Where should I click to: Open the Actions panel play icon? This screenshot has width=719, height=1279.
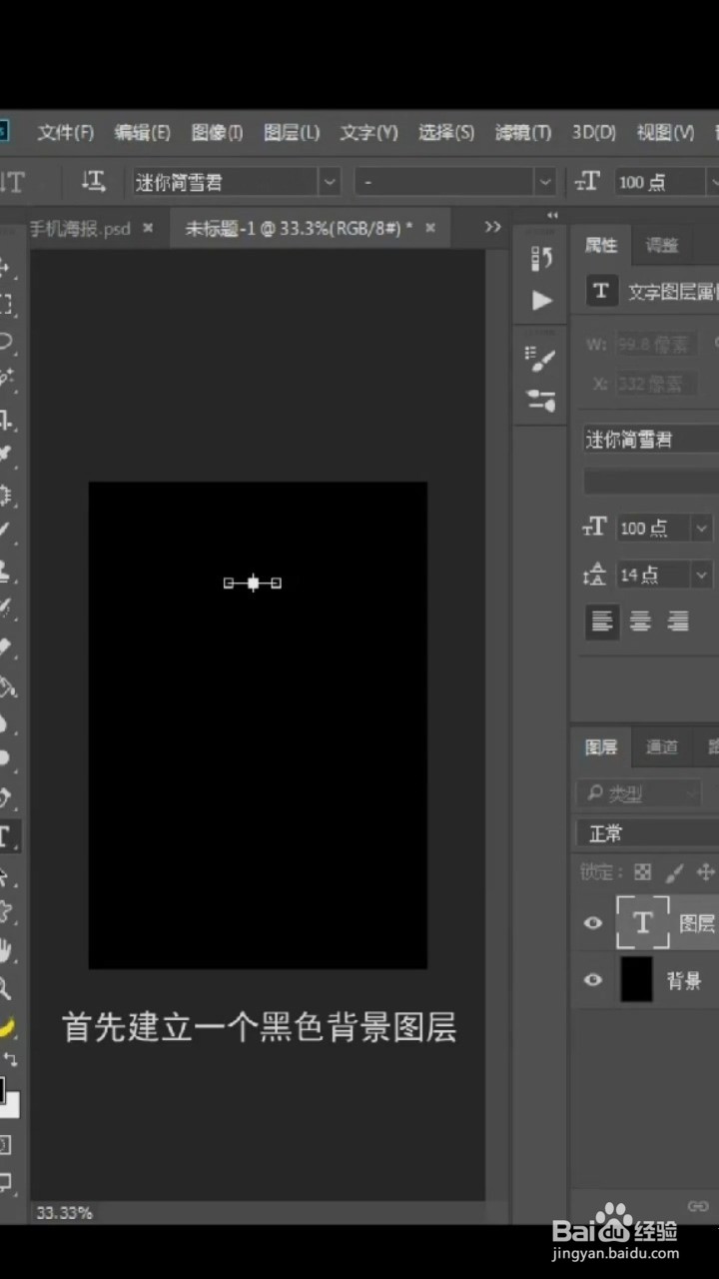(542, 300)
